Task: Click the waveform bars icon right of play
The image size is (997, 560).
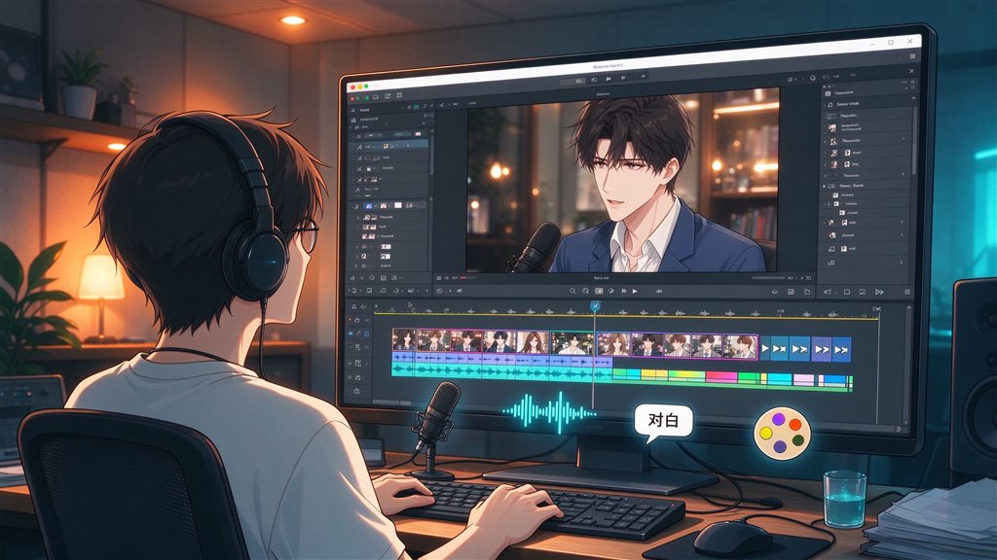Action: click(x=659, y=291)
